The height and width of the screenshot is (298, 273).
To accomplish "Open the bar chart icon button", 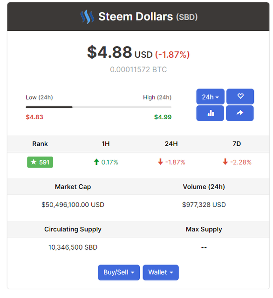I will (210, 113).
